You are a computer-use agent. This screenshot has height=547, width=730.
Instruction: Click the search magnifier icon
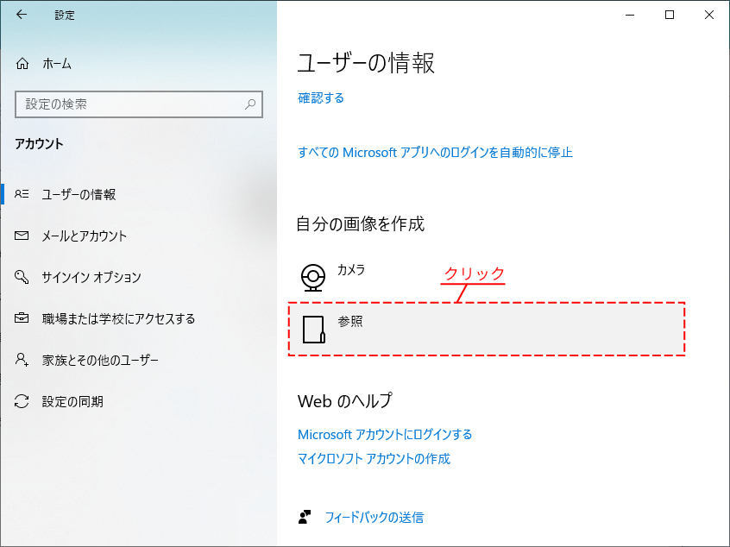point(250,104)
